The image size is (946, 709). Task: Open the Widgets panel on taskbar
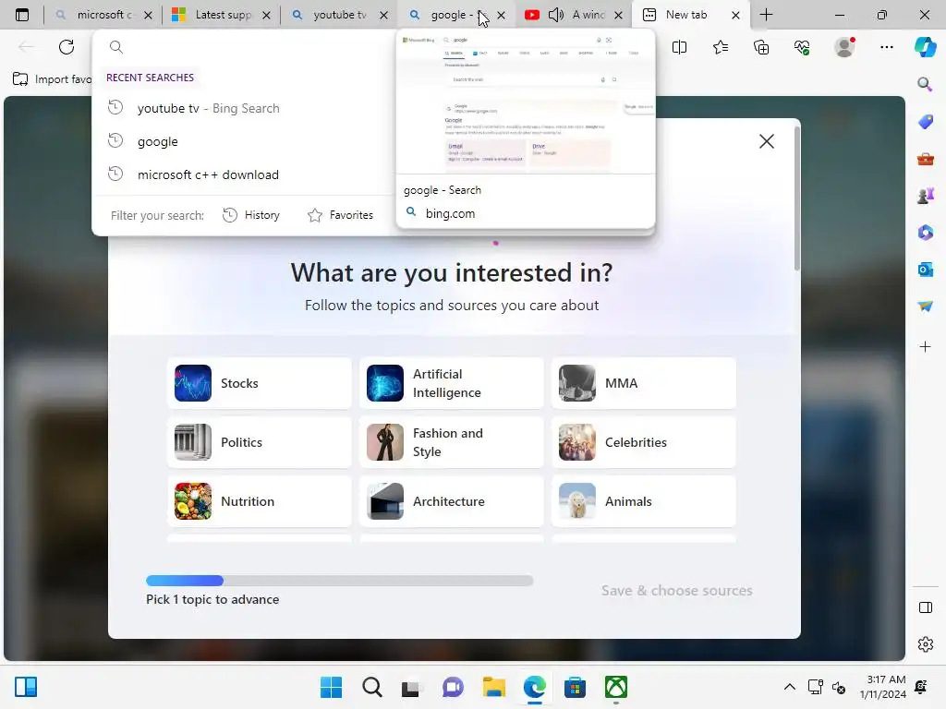26,687
